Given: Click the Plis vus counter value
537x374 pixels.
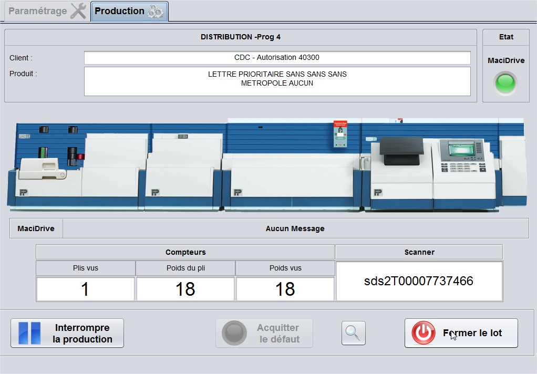Looking at the screenshot, I should click(85, 289).
